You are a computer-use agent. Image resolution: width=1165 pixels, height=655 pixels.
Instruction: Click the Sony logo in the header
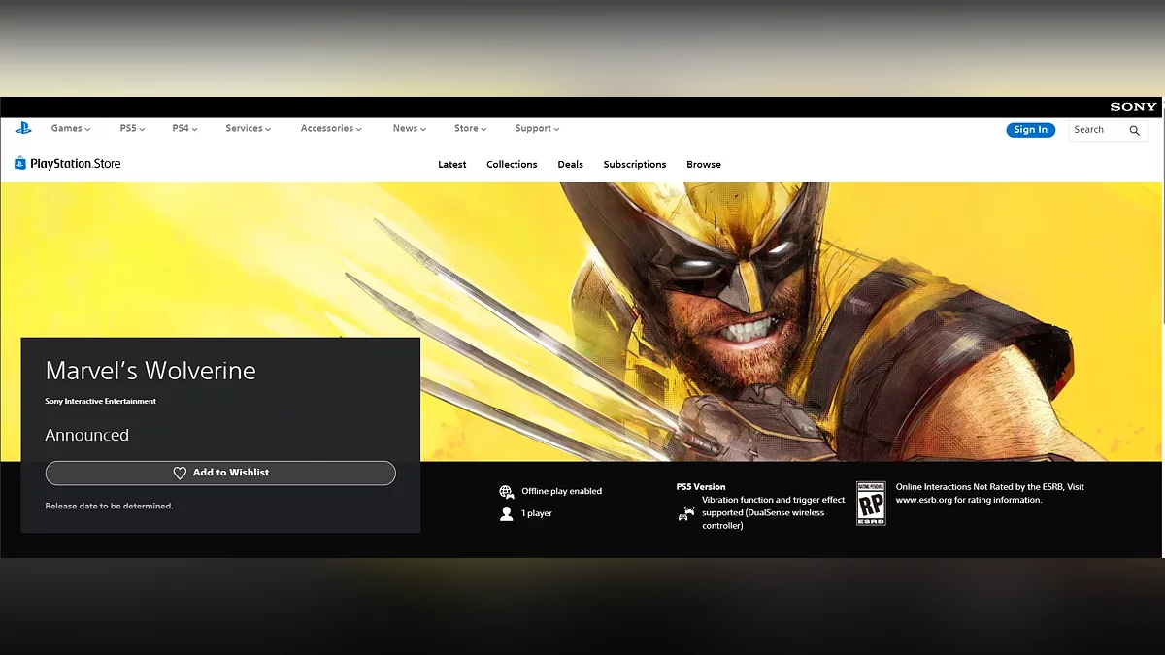click(x=1133, y=107)
